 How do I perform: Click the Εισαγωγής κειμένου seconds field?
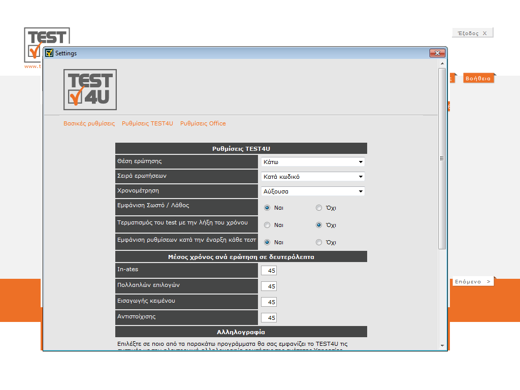coord(269,302)
